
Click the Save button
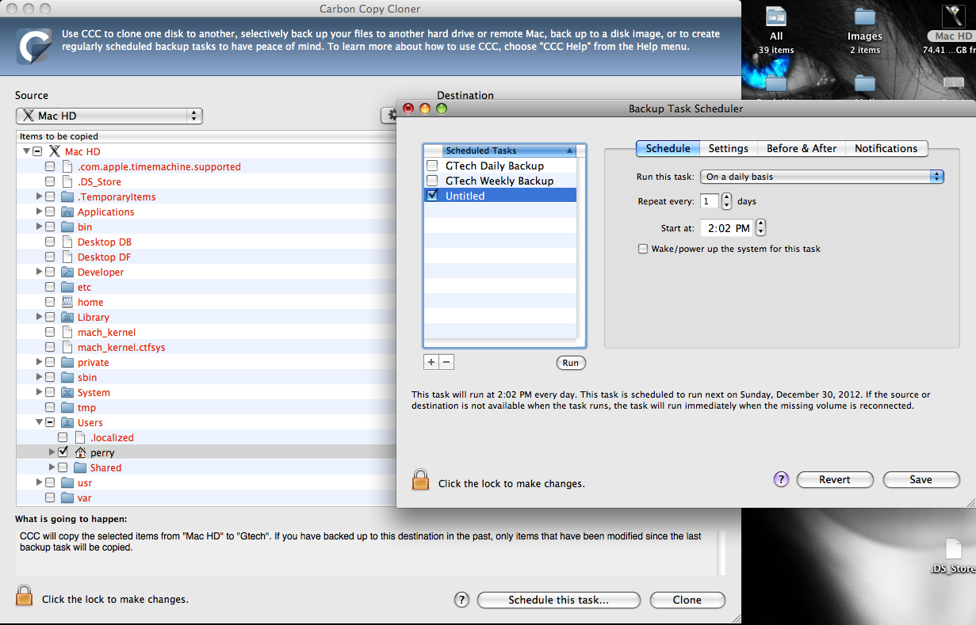pyautogui.click(x=921, y=479)
